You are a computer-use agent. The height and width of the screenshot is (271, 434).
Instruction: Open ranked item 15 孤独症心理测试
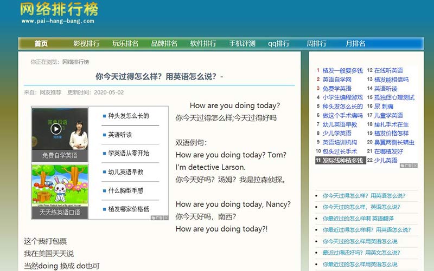(x=394, y=97)
